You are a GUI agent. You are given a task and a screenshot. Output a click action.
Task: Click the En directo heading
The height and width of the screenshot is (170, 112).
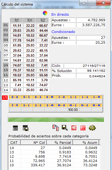point(60,14)
